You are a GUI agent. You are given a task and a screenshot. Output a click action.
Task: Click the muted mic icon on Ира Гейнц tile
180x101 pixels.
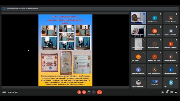[144, 53]
